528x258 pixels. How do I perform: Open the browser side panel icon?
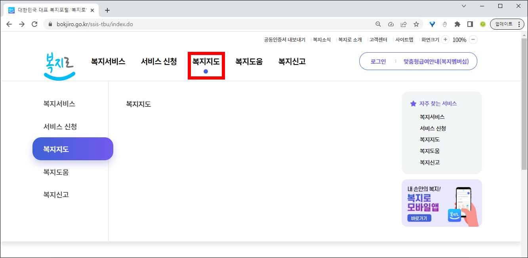(470, 24)
